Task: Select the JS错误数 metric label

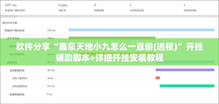Action: [99, 11]
